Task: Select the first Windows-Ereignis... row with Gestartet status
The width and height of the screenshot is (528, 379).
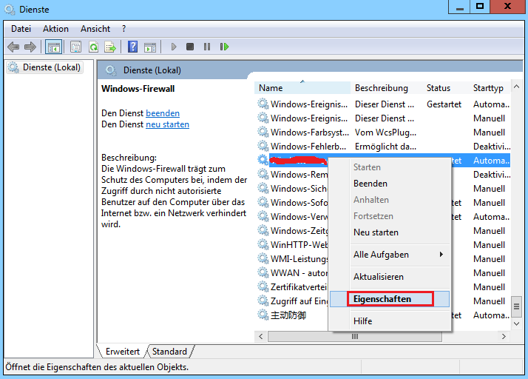Action: point(384,104)
